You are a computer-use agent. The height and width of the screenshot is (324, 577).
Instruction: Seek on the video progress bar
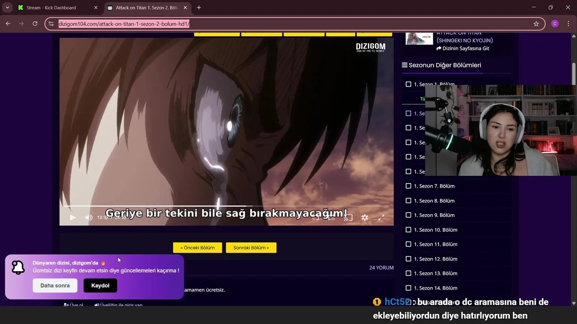pyautogui.click(x=226, y=207)
